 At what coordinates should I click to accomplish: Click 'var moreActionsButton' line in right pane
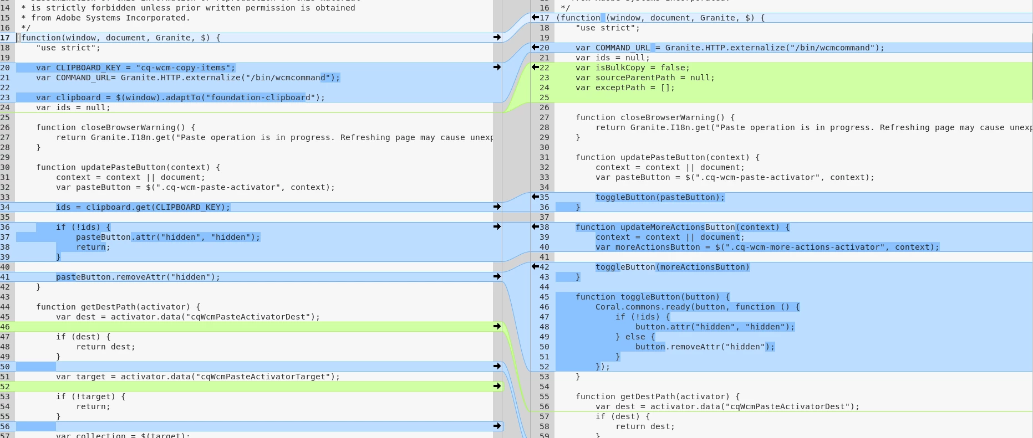click(x=767, y=247)
